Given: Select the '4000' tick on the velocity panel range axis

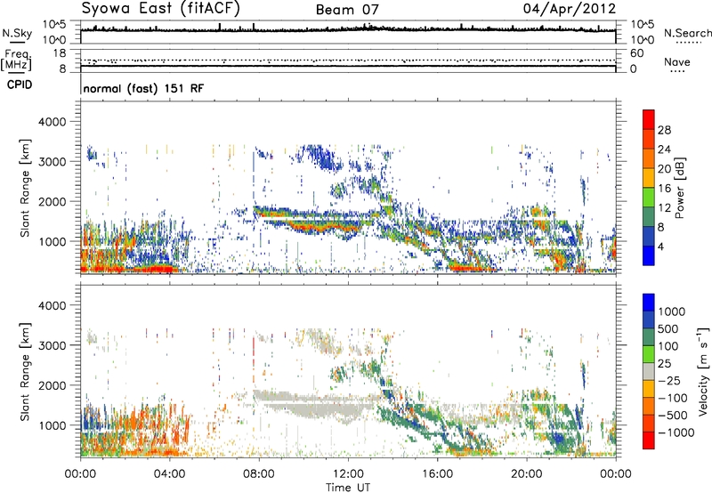Looking at the screenshot, I should click(53, 305).
